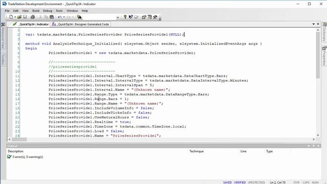Open the Debug menu

click(x=48, y=11)
